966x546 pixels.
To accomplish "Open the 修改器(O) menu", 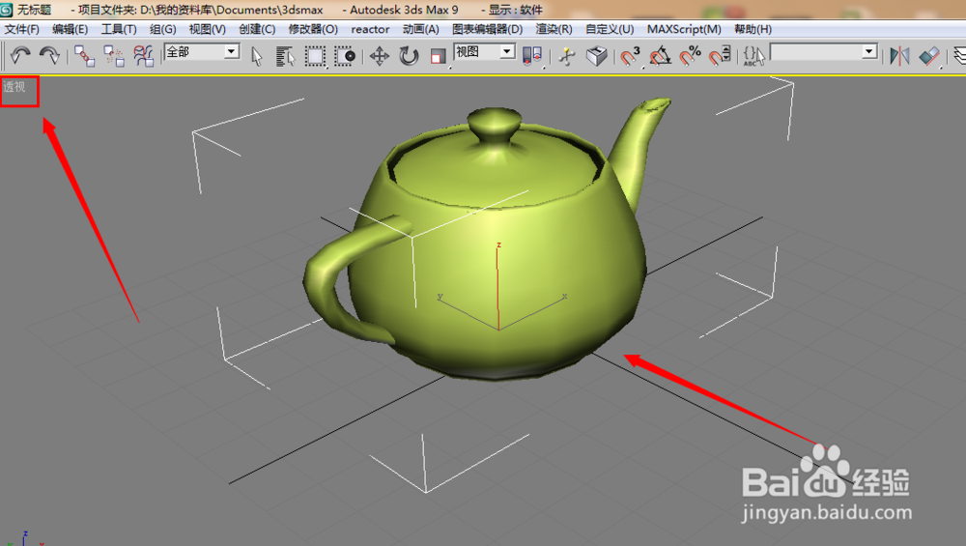I will pos(313,29).
